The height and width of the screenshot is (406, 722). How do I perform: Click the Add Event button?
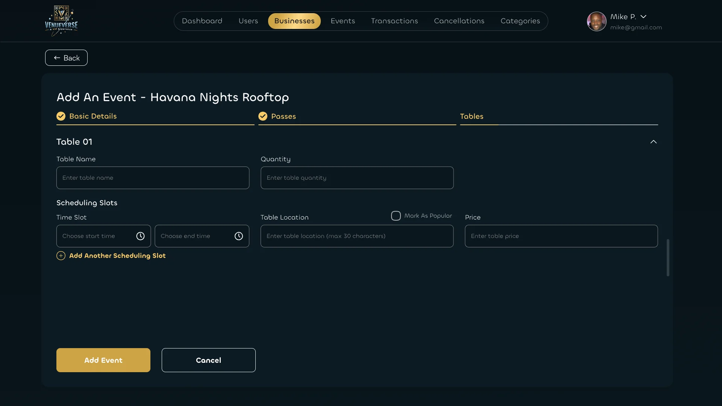(x=103, y=360)
